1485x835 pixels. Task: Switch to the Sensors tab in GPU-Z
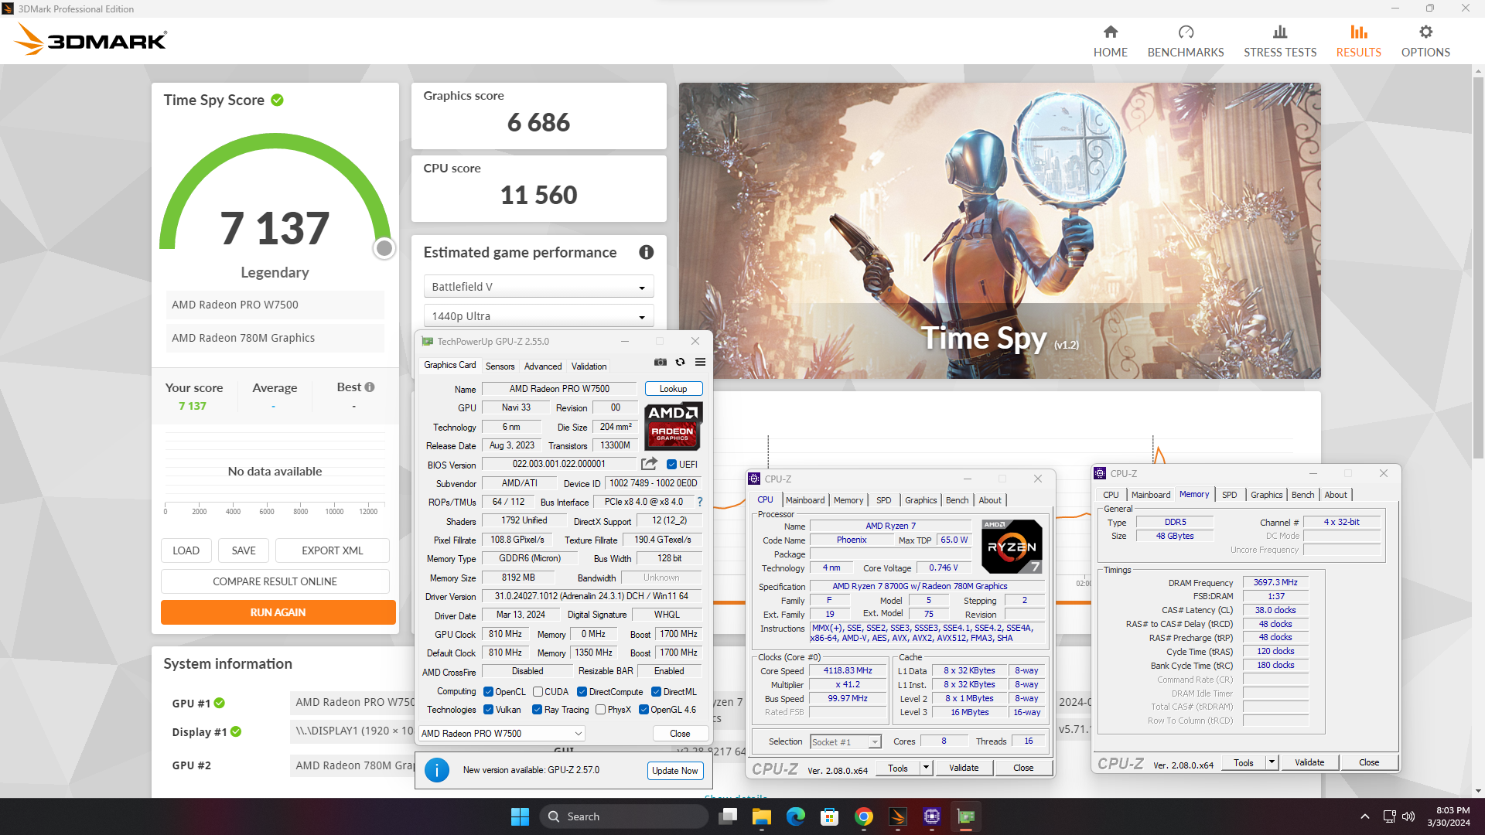coord(500,366)
